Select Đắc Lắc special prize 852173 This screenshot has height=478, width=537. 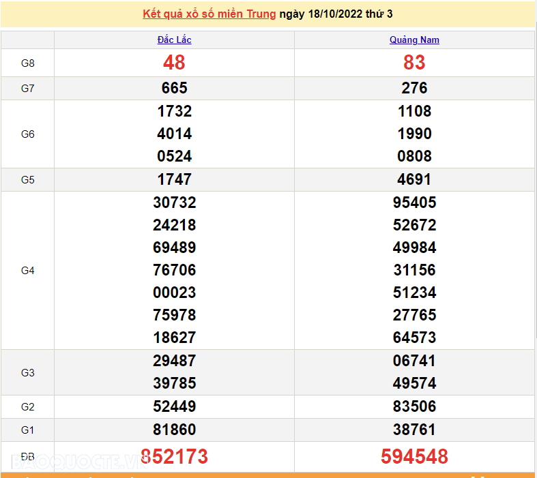pos(174,456)
